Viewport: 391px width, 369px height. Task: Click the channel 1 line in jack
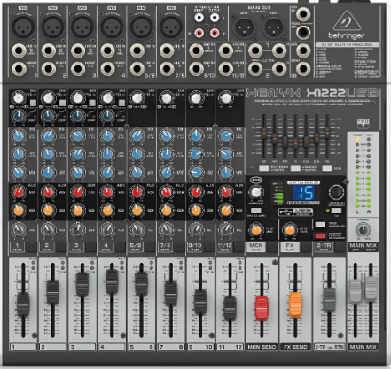[19, 51]
